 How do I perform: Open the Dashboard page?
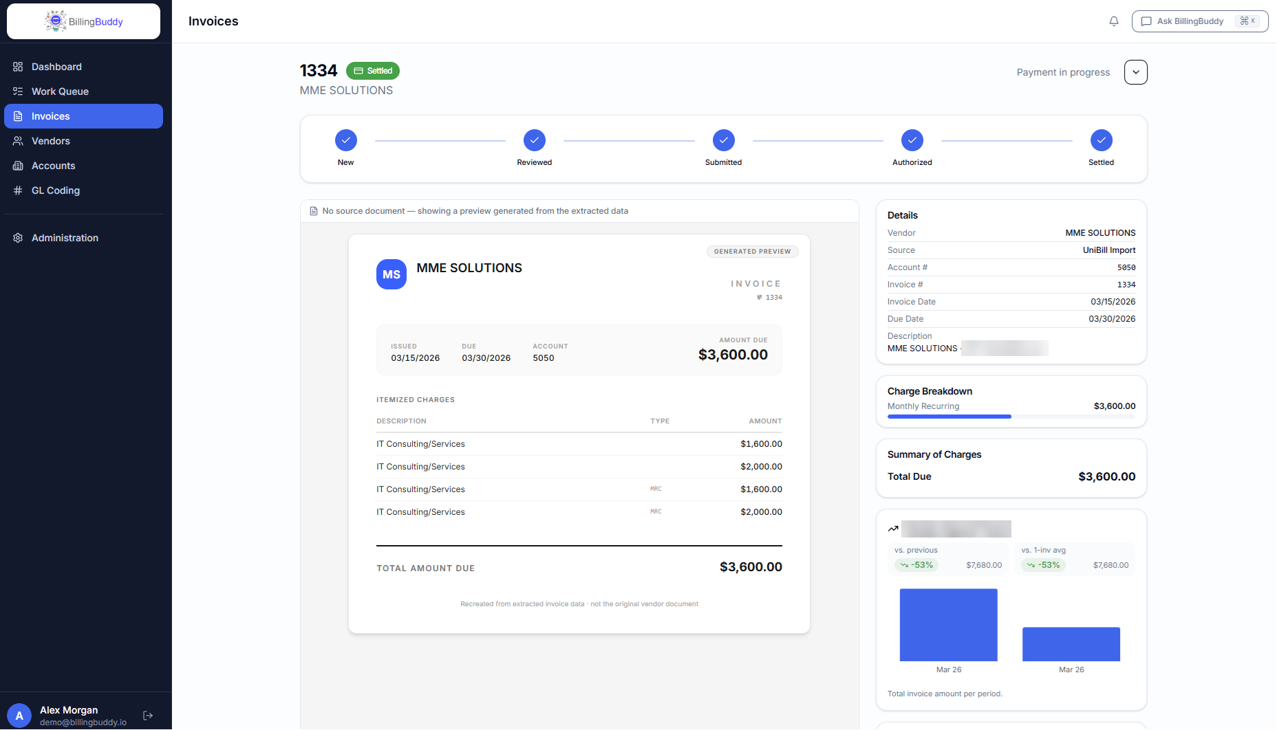[x=83, y=67]
